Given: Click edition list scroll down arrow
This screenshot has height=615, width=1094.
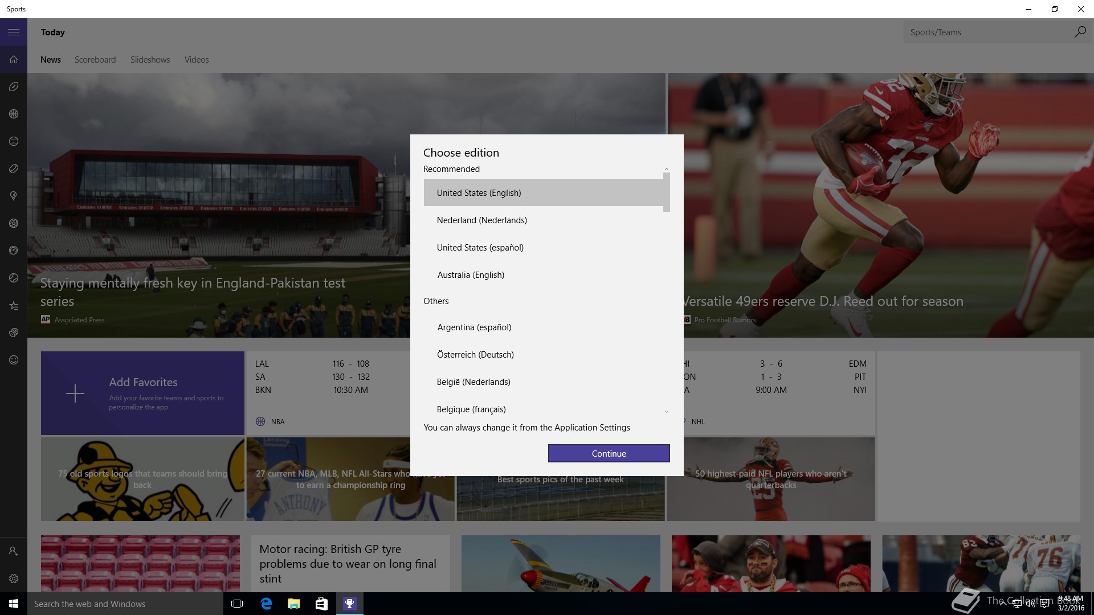Looking at the screenshot, I should click(x=666, y=411).
